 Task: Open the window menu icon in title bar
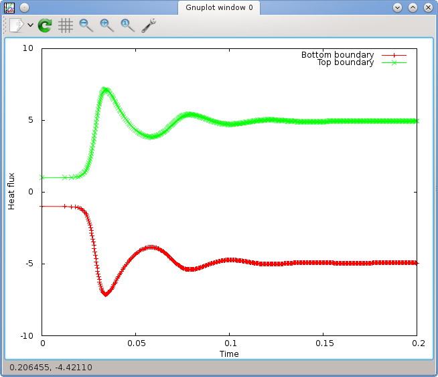pos(9,8)
